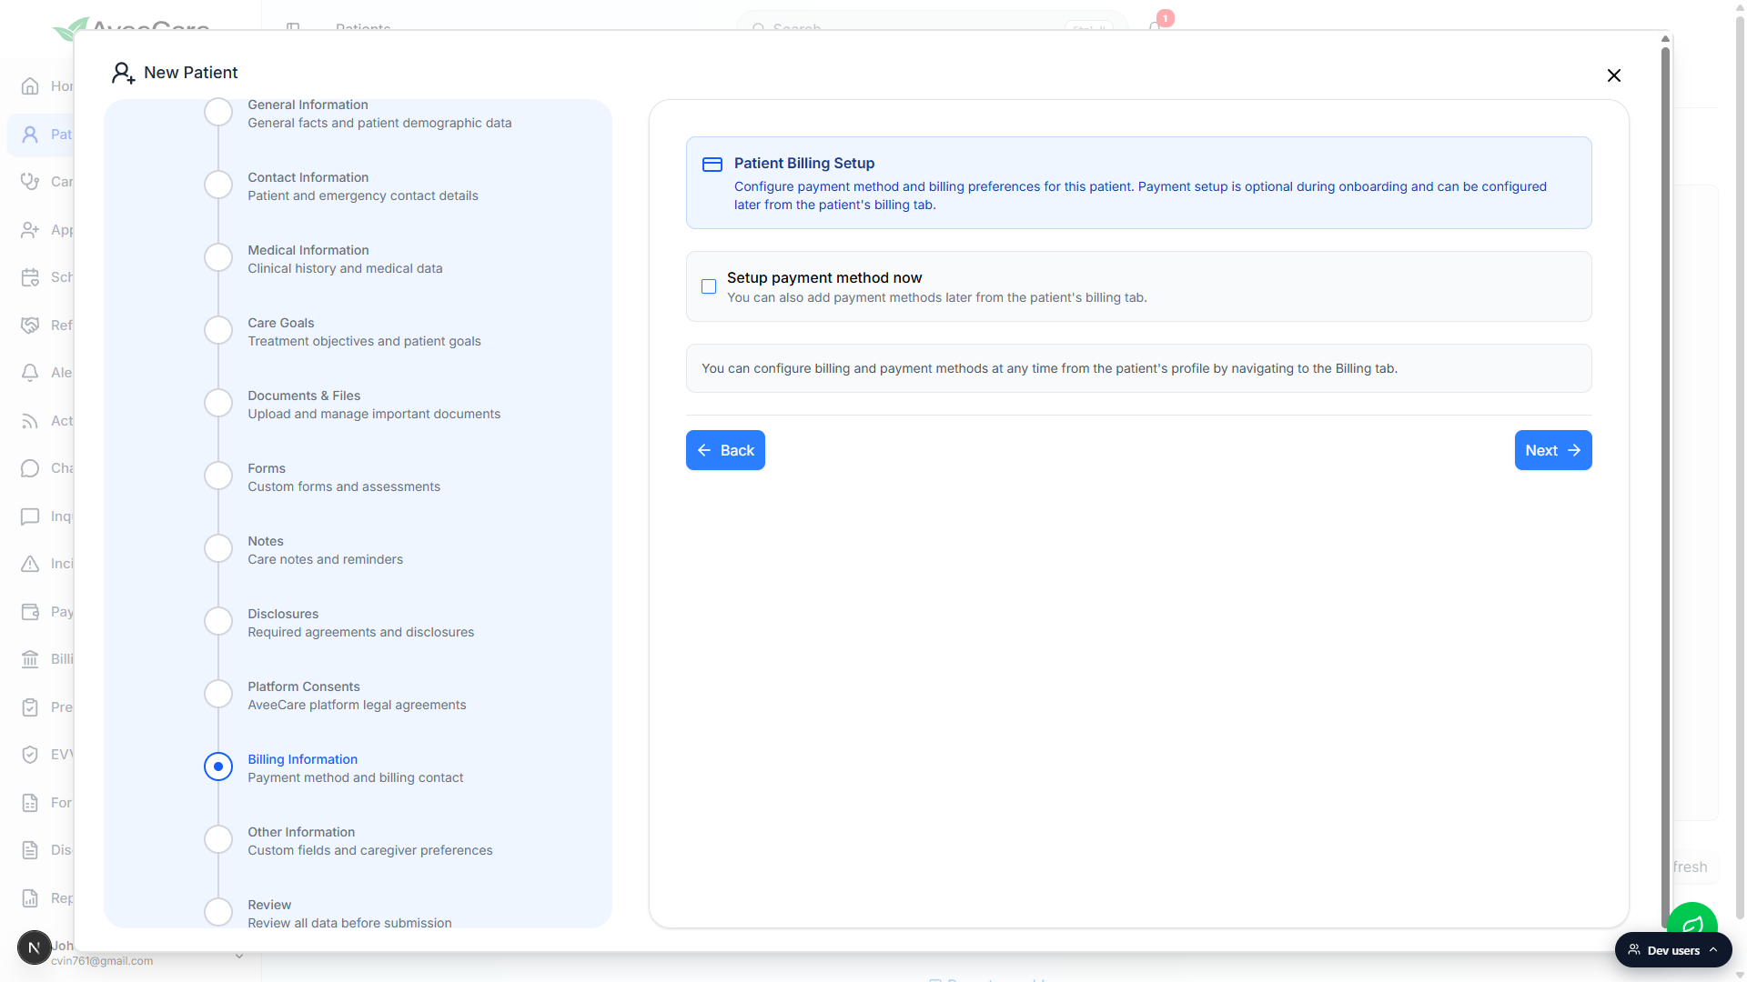
Task: Click the Billing Information step title
Action: coord(303,759)
